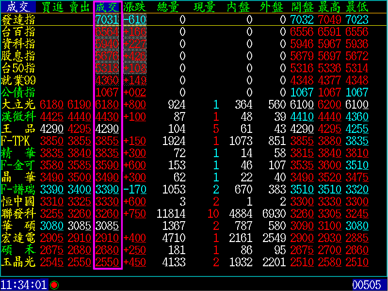Select the 大立光 stock row name
The width and height of the screenshot is (388, 291).
(18, 104)
